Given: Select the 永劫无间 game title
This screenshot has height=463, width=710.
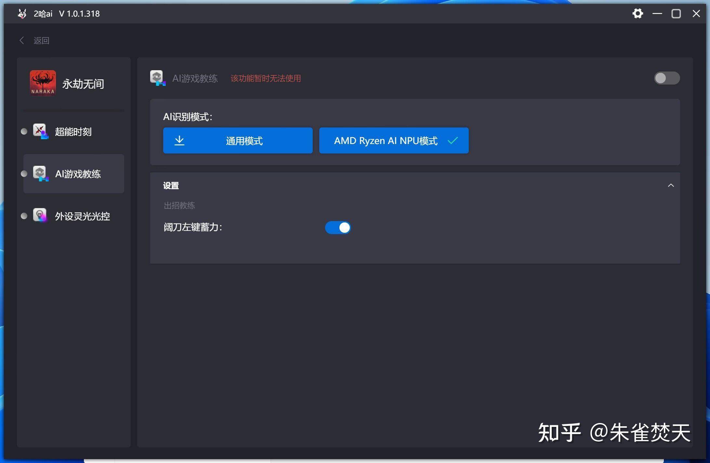Looking at the screenshot, I should 83,84.
